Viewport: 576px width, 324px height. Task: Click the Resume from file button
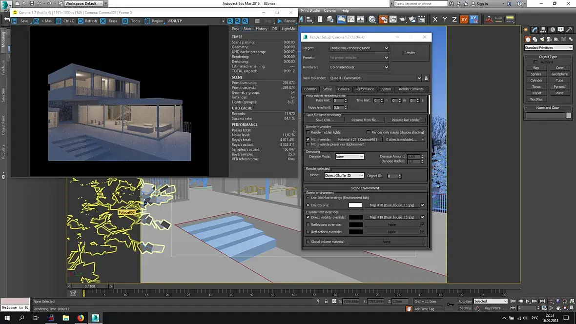[365, 120]
